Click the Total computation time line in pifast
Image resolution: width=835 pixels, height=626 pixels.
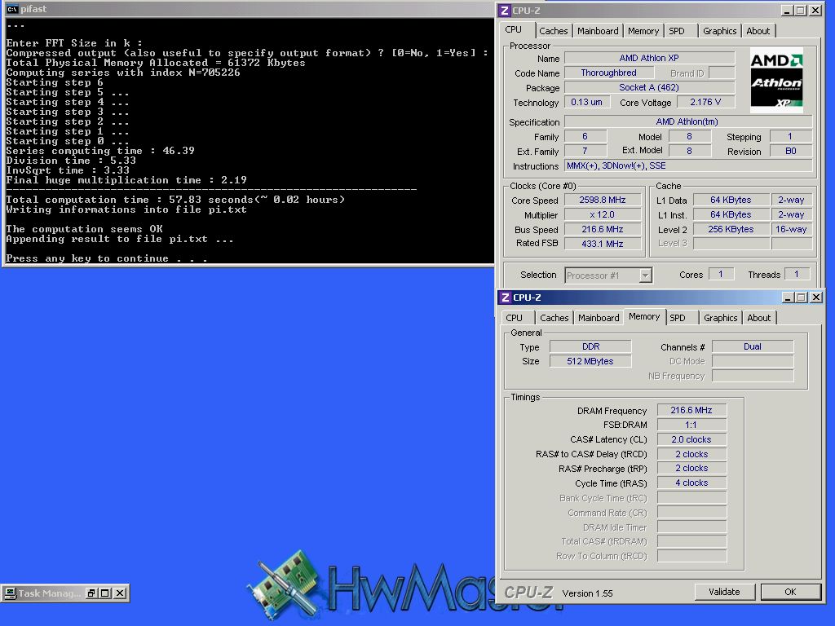175,200
